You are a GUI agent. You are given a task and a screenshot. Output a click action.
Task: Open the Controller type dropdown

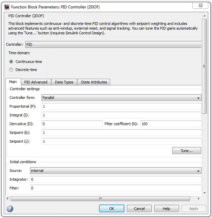(113, 44)
